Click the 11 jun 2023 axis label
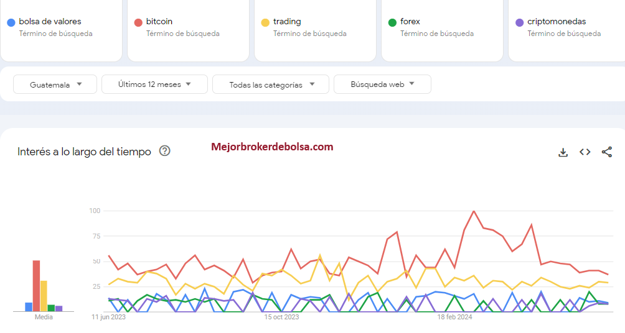The height and width of the screenshot is (333, 625). [x=108, y=317]
